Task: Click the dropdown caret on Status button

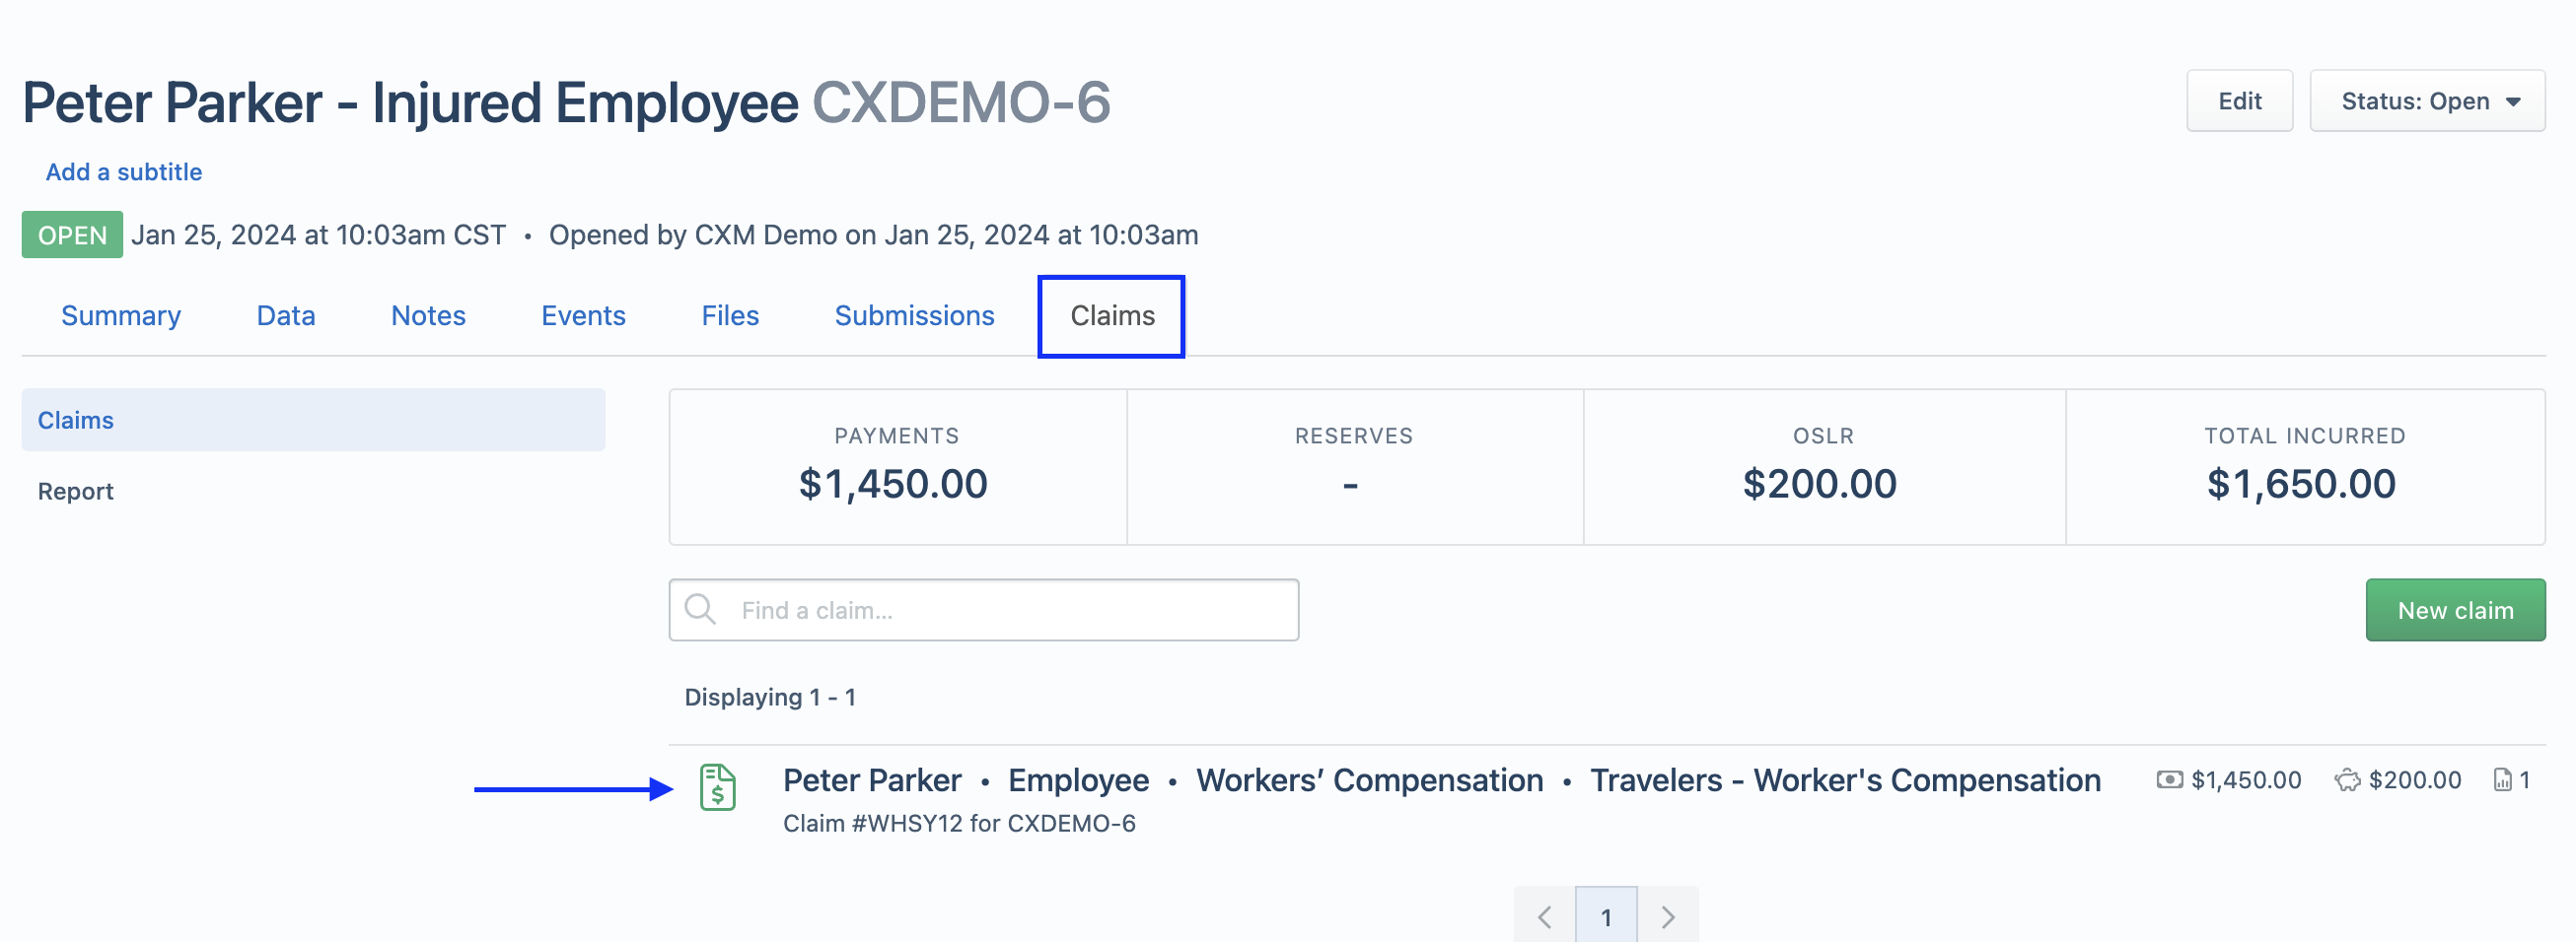Action: coord(2513,101)
